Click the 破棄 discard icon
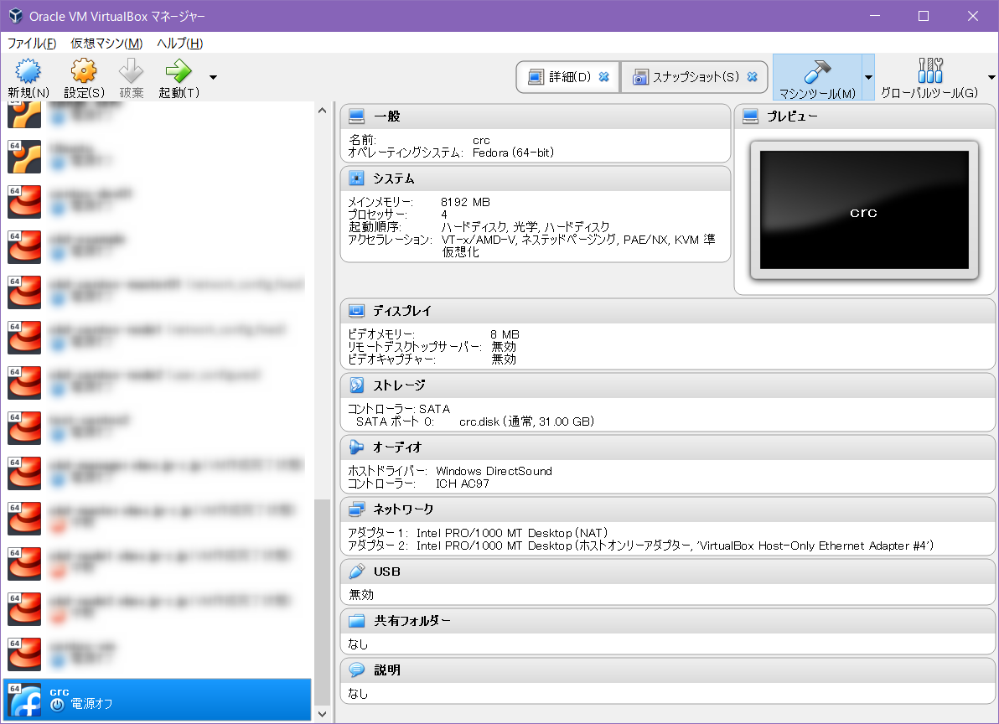The width and height of the screenshot is (999, 724). (x=132, y=73)
